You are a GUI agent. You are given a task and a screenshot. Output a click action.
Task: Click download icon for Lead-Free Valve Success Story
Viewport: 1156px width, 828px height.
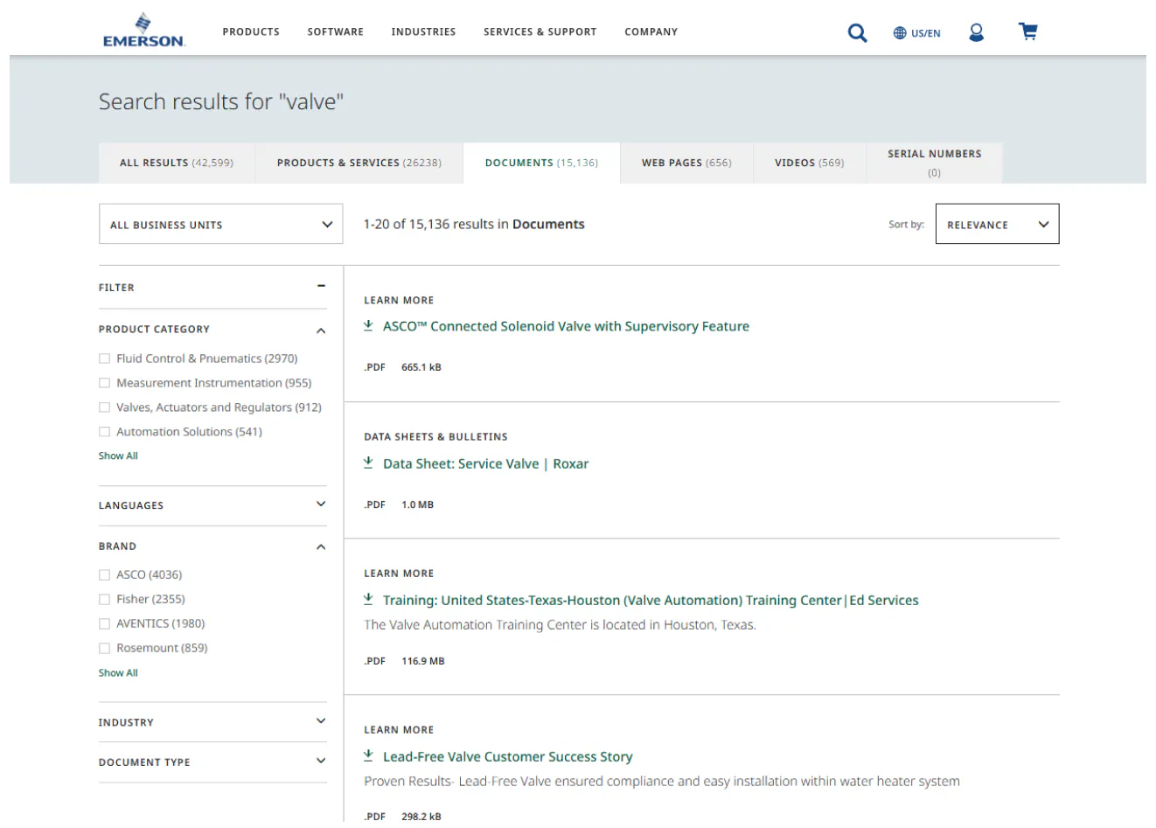tap(368, 756)
